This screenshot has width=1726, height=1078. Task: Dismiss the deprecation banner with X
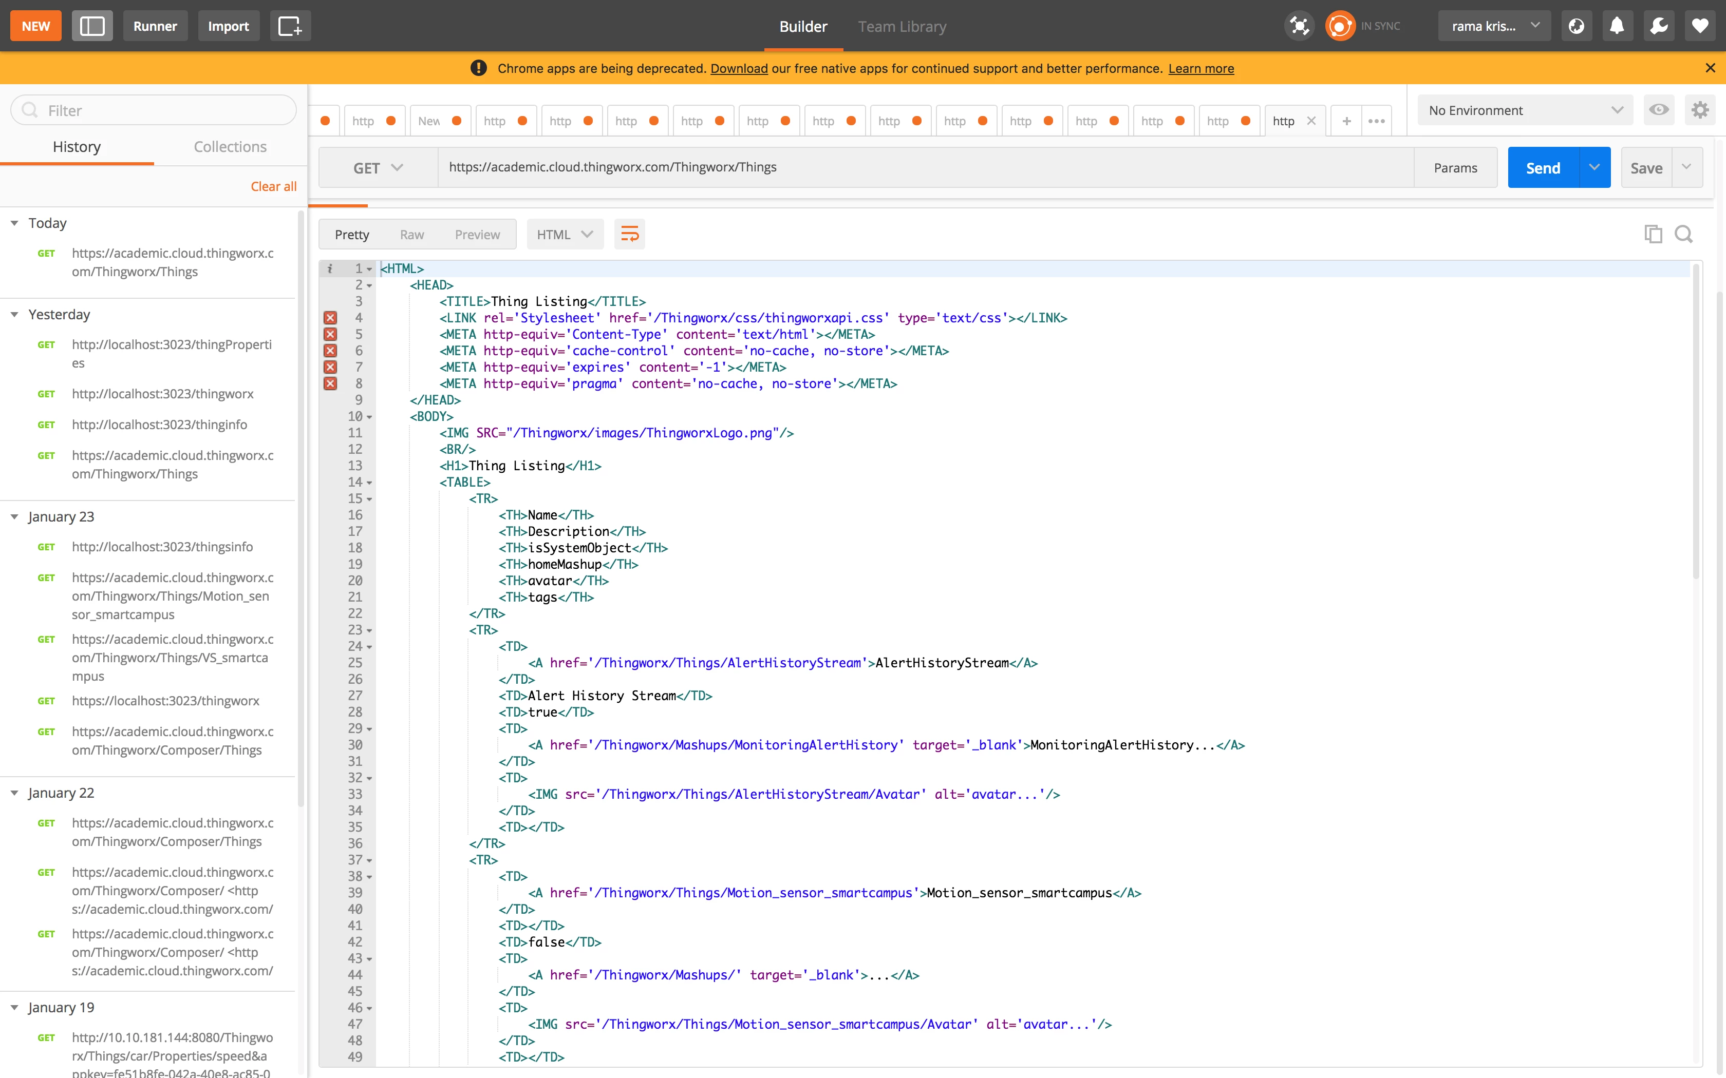click(1710, 68)
